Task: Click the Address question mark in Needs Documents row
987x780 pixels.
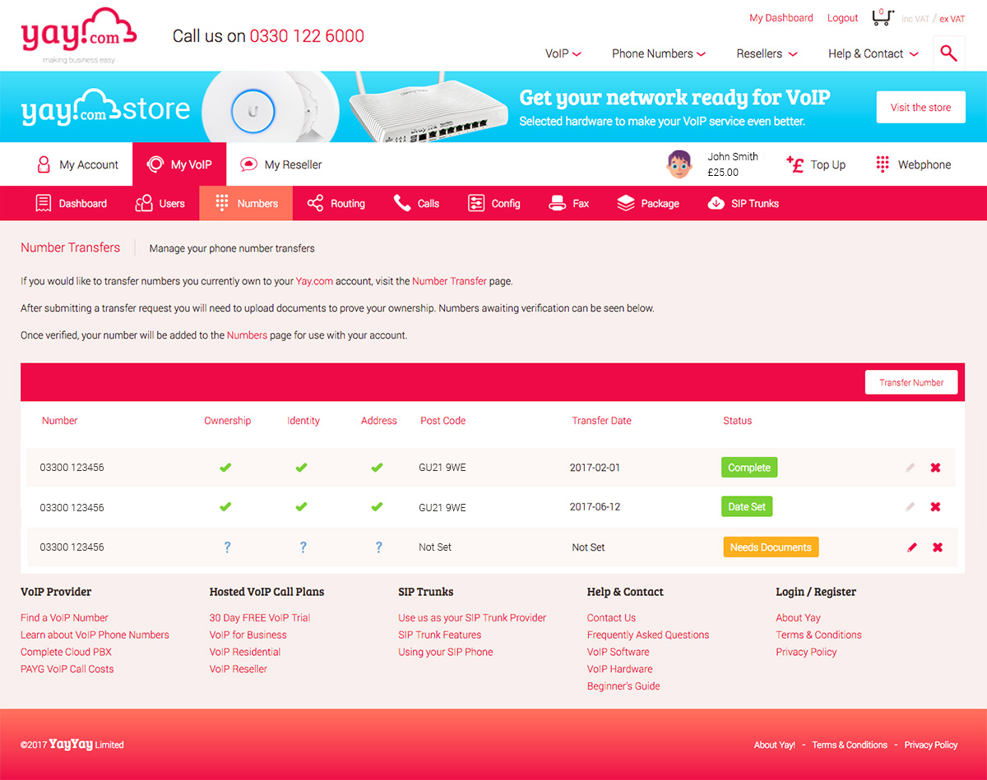Action: coord(378,547)
